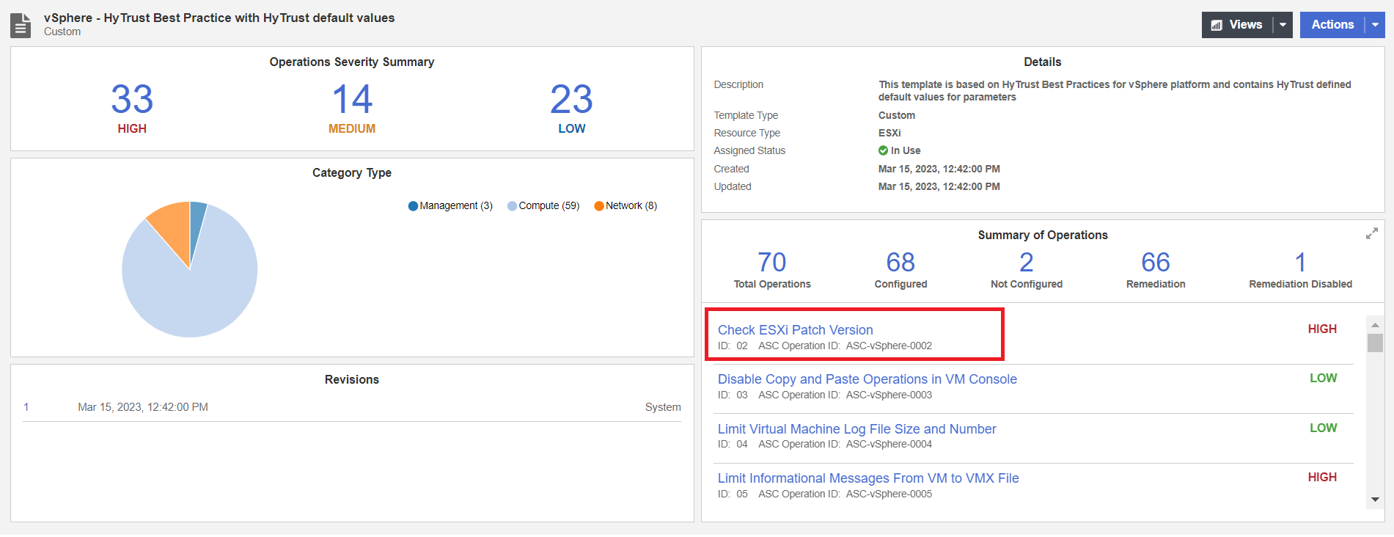Toggle Compute (59) legend swatch

point(512,206)
